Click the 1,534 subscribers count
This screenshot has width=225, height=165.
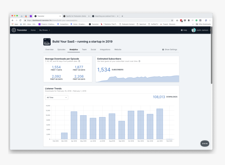[x=104, y=70]
